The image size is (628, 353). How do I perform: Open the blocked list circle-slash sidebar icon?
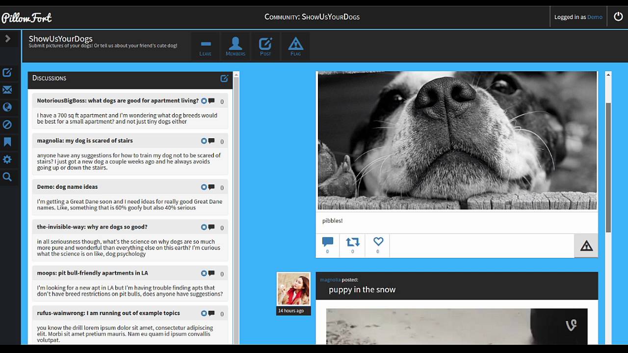[7, 125]
